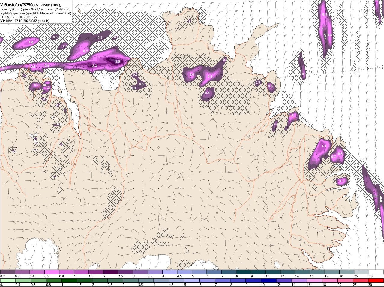Click the bright red swatch after lower-row 30
This screenshot has height=287, width=384.
point(376,281)
